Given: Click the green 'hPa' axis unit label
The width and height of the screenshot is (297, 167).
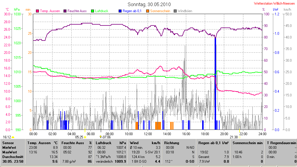Looking at the screenshot, I should [17, 10].
